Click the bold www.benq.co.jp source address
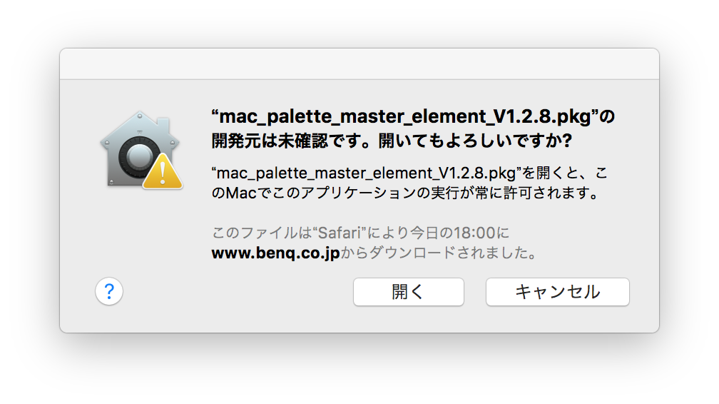 click(x=275, y=253)
